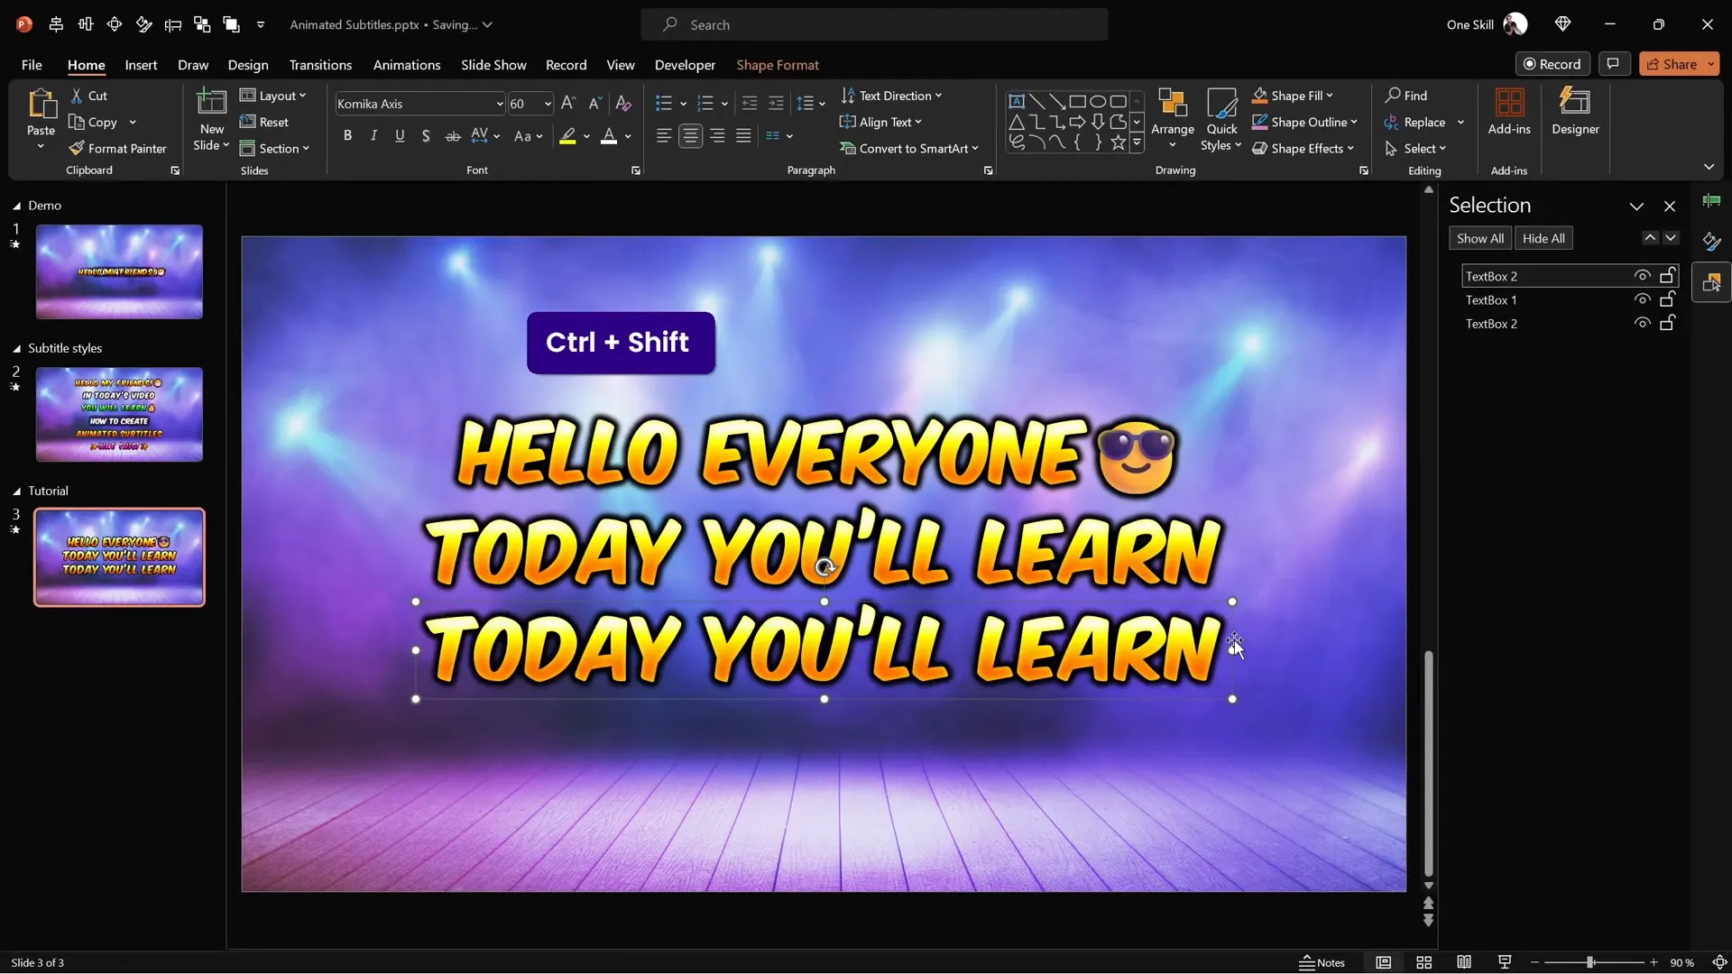The image size is (1732, 974).
Task: Switch to the Animations tab
Action: pos(407,65)
